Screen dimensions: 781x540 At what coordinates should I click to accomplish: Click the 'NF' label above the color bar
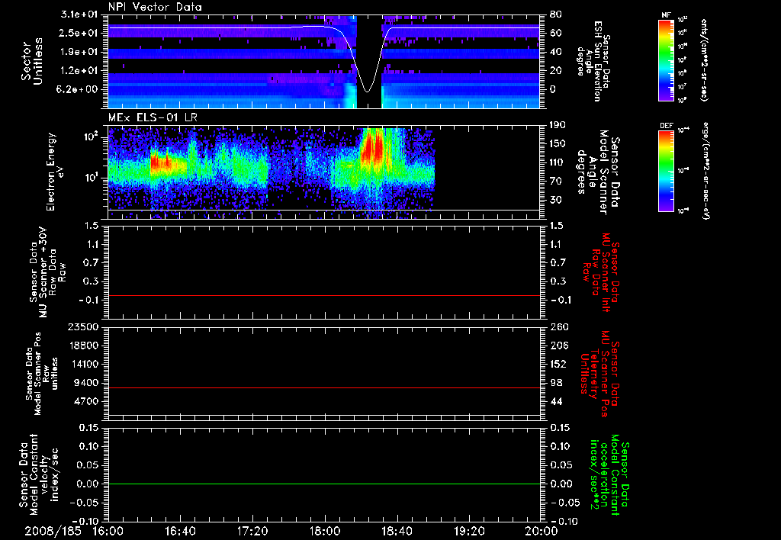tap(666, 15)
